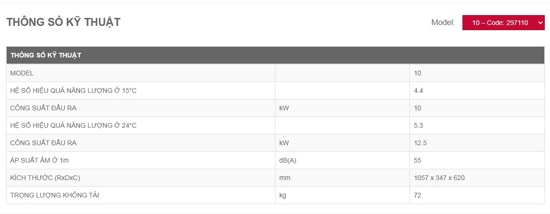Select the TRỌNG LƯỢNG KHÔNG TẢI row label
The width and height of the screenshot is (550, 214).
(x=54, y=196)
